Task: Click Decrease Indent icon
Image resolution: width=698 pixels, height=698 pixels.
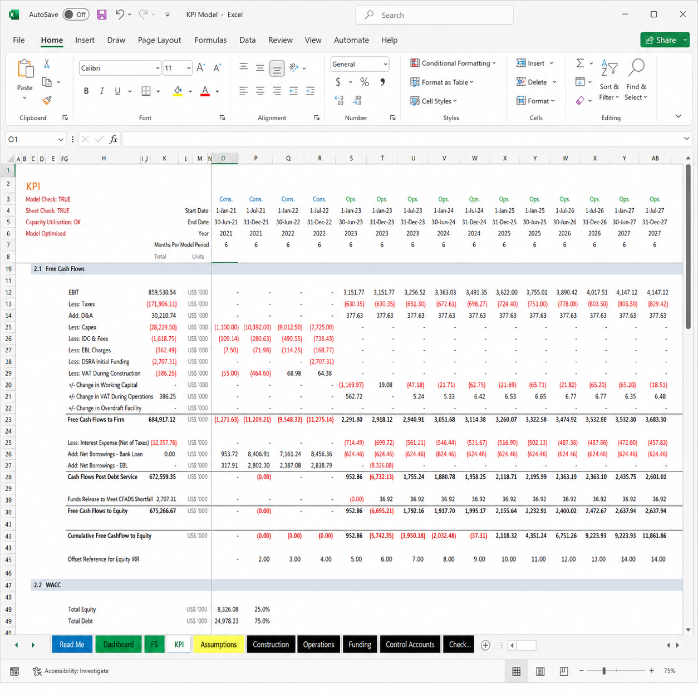Action: tap(293, 91)
